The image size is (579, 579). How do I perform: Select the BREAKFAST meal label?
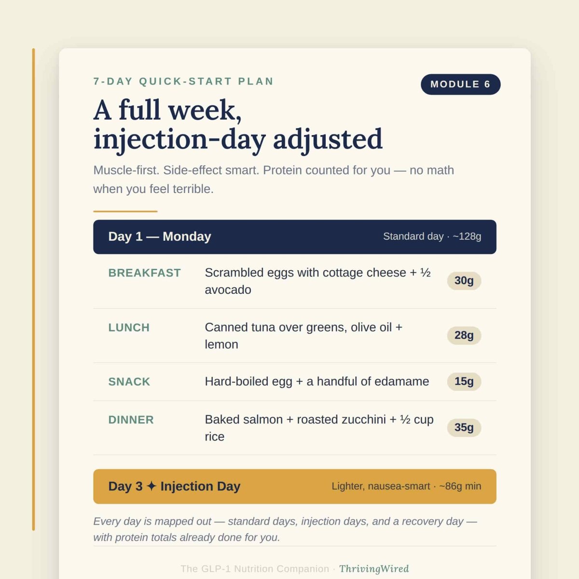tap(144, 273)
